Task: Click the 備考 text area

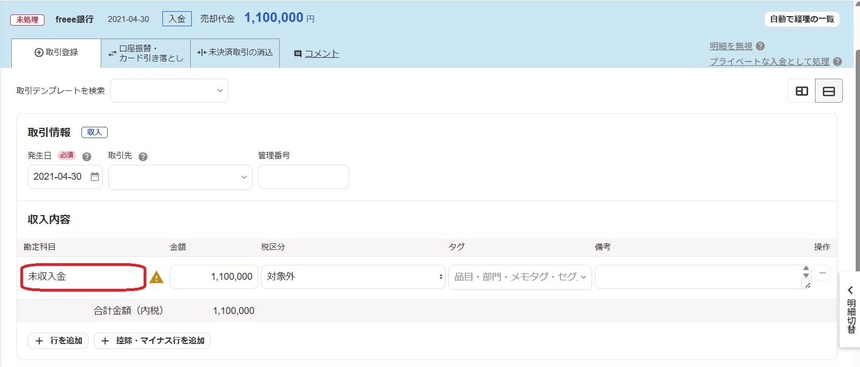Action: coord(703,277)
